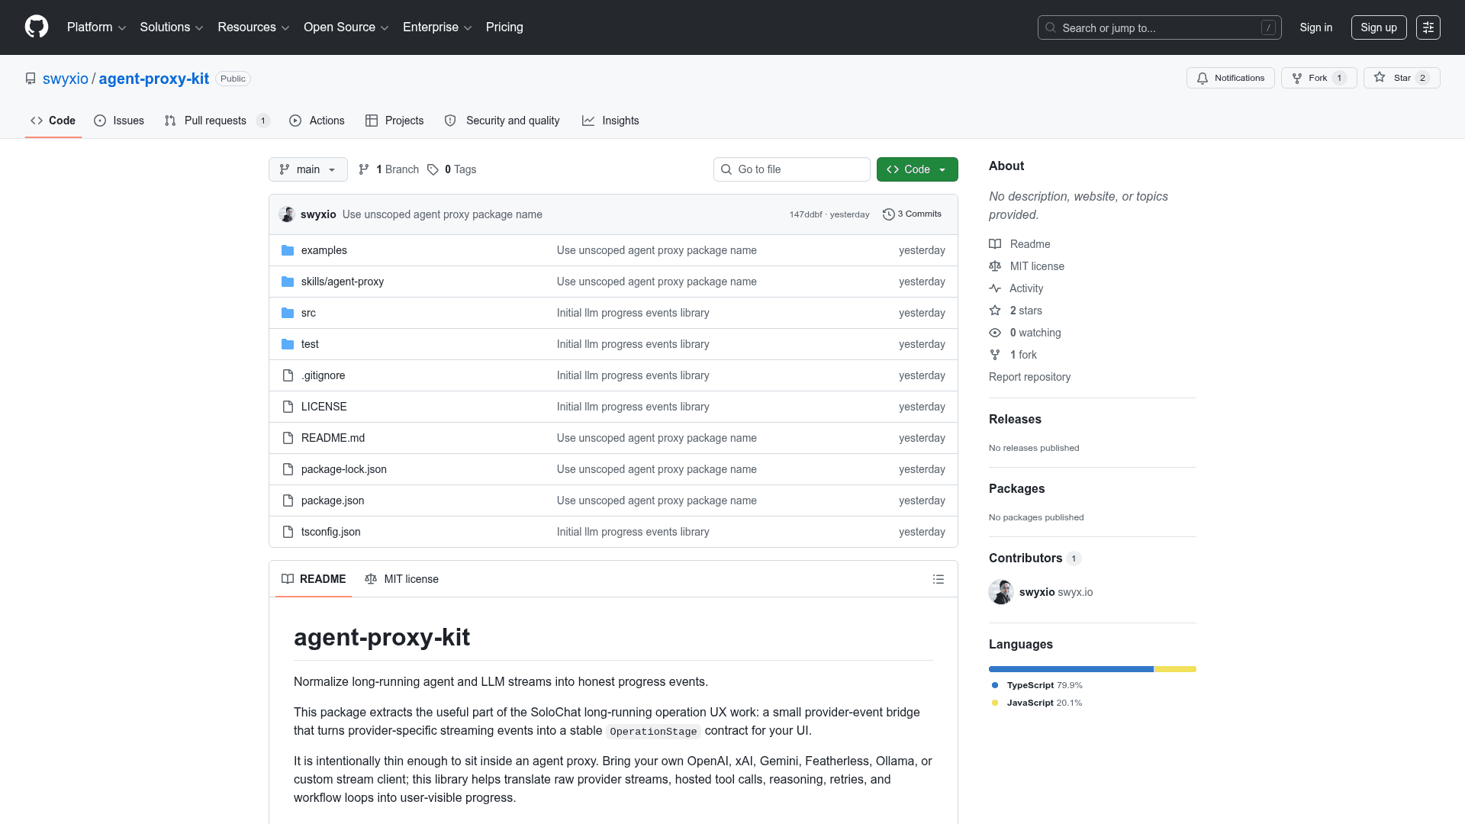Viewport: 1465px width, 824px height.
Task: Click the Sign up button
Action: click(x=1379, y=27)
